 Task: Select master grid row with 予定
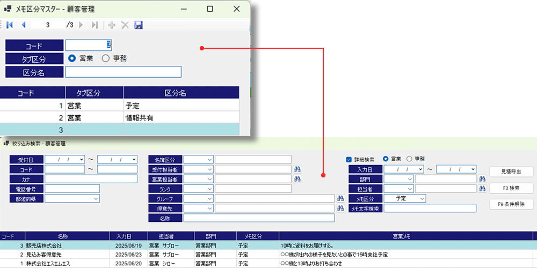(x=120, y=105)
